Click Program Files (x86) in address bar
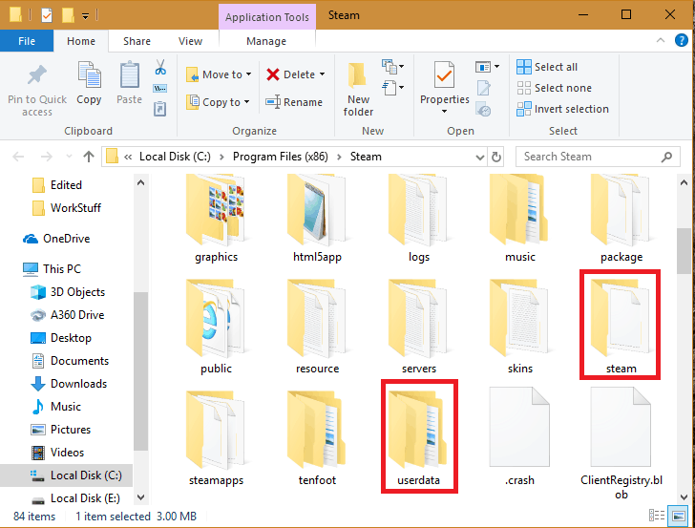 [x=280, y=157]
